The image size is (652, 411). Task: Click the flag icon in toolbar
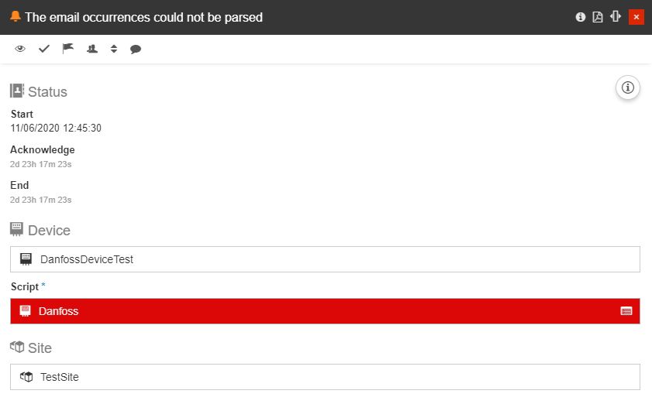[x=68, y=49]
